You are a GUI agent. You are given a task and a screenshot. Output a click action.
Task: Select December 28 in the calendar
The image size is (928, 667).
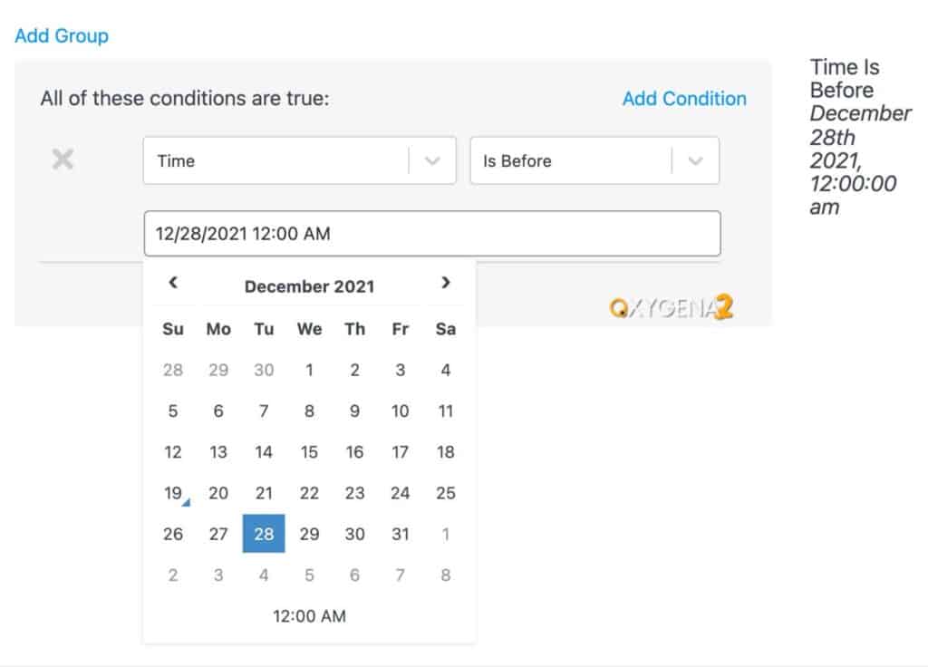[x=264, y=534]
